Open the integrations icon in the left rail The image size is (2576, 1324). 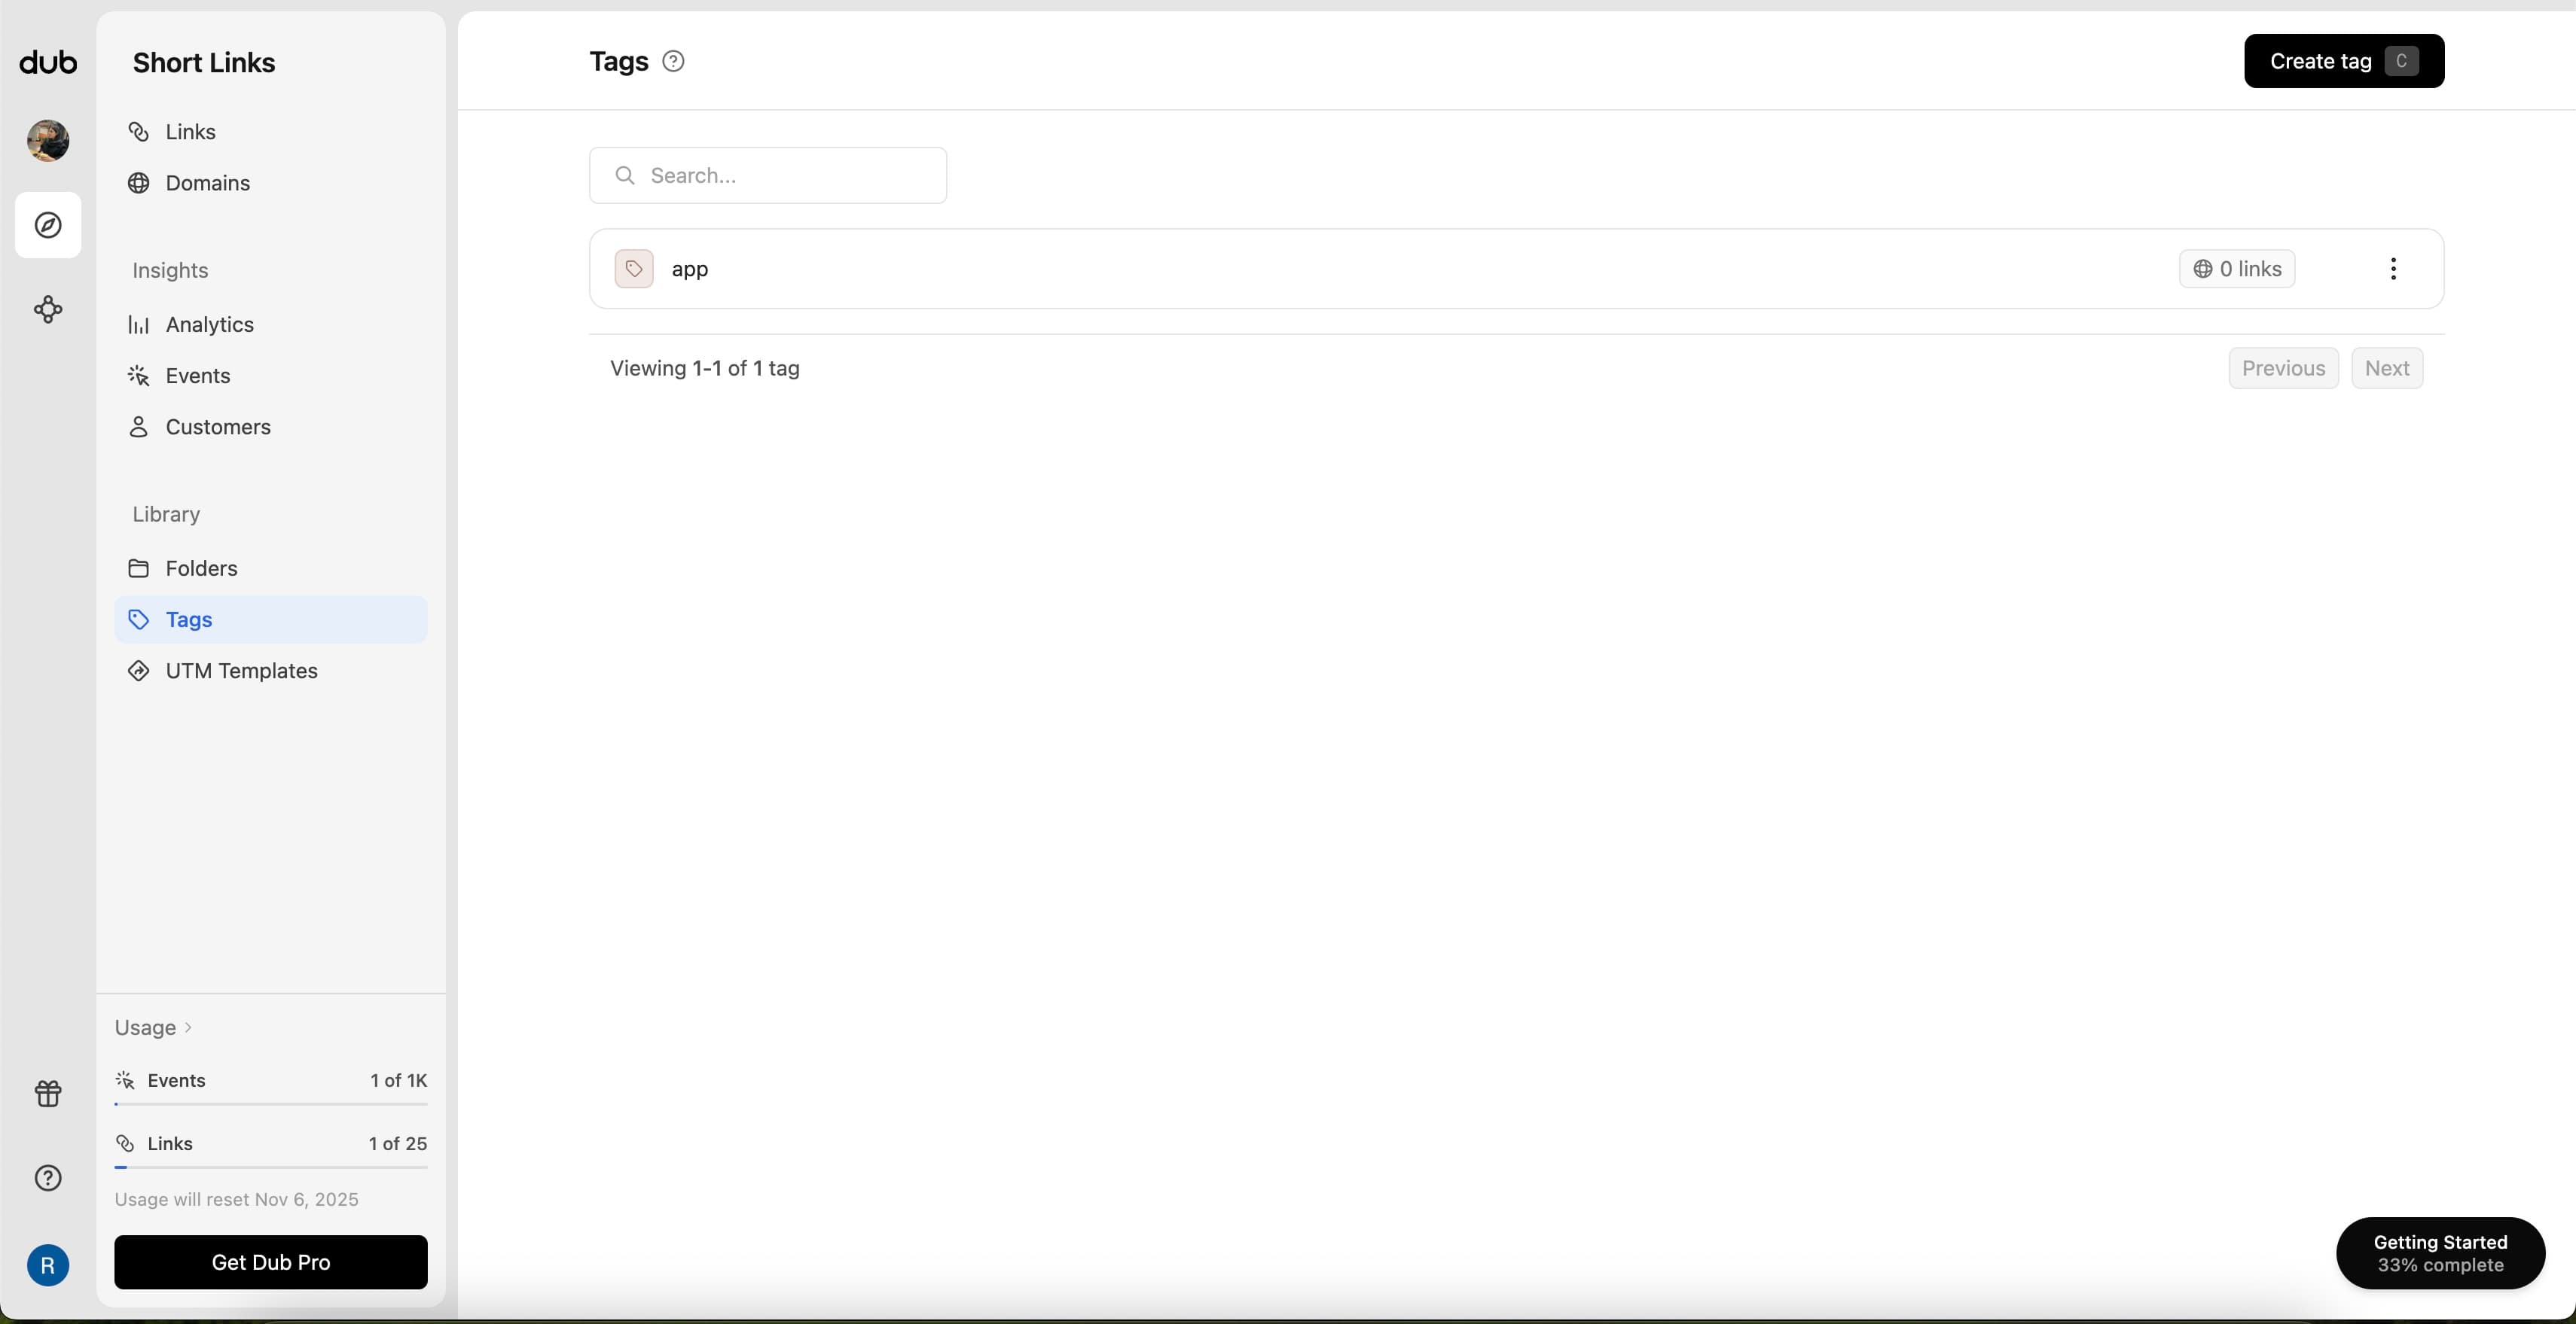click(47, 309)
